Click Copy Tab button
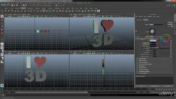 pyautogui.click(x=167, y=86)
